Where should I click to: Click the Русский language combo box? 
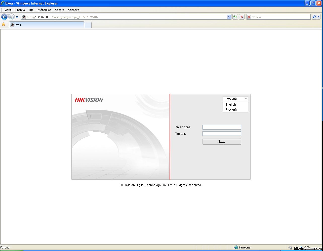235,99
